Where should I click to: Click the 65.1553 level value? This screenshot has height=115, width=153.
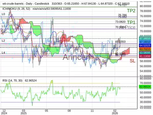pos(120,42)
